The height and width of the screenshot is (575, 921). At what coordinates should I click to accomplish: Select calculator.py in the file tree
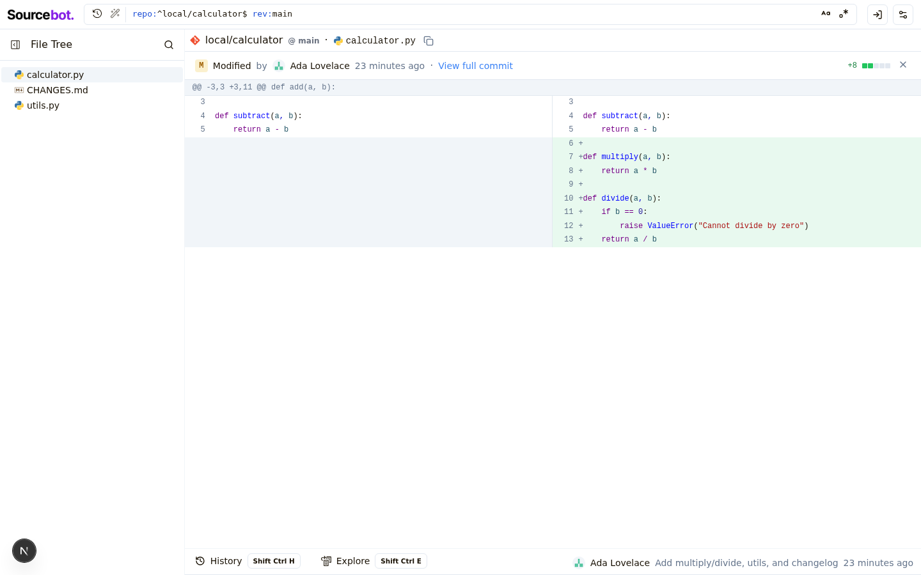coord(92,75)
